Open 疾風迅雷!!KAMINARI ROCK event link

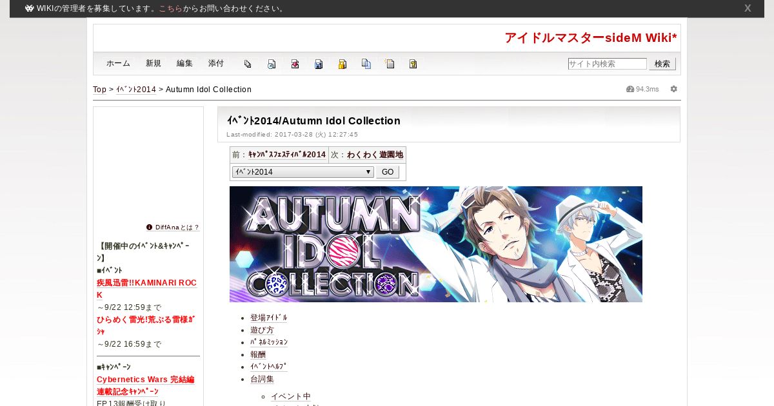pos(146,289)
